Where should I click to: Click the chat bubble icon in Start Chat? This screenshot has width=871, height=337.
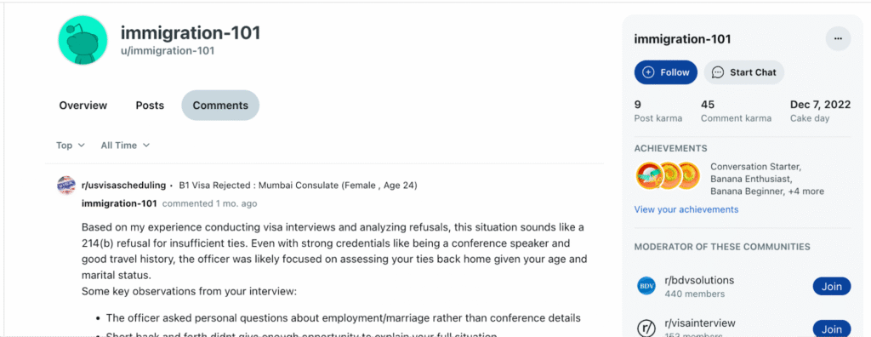718,72
